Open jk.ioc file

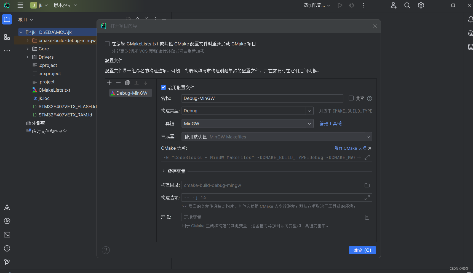[x=44, y=98]
